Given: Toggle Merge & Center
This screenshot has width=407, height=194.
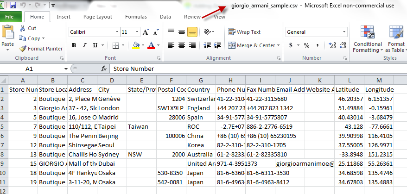Looking at the screenshot, I should pyautogui.click(x=251, y=45).
